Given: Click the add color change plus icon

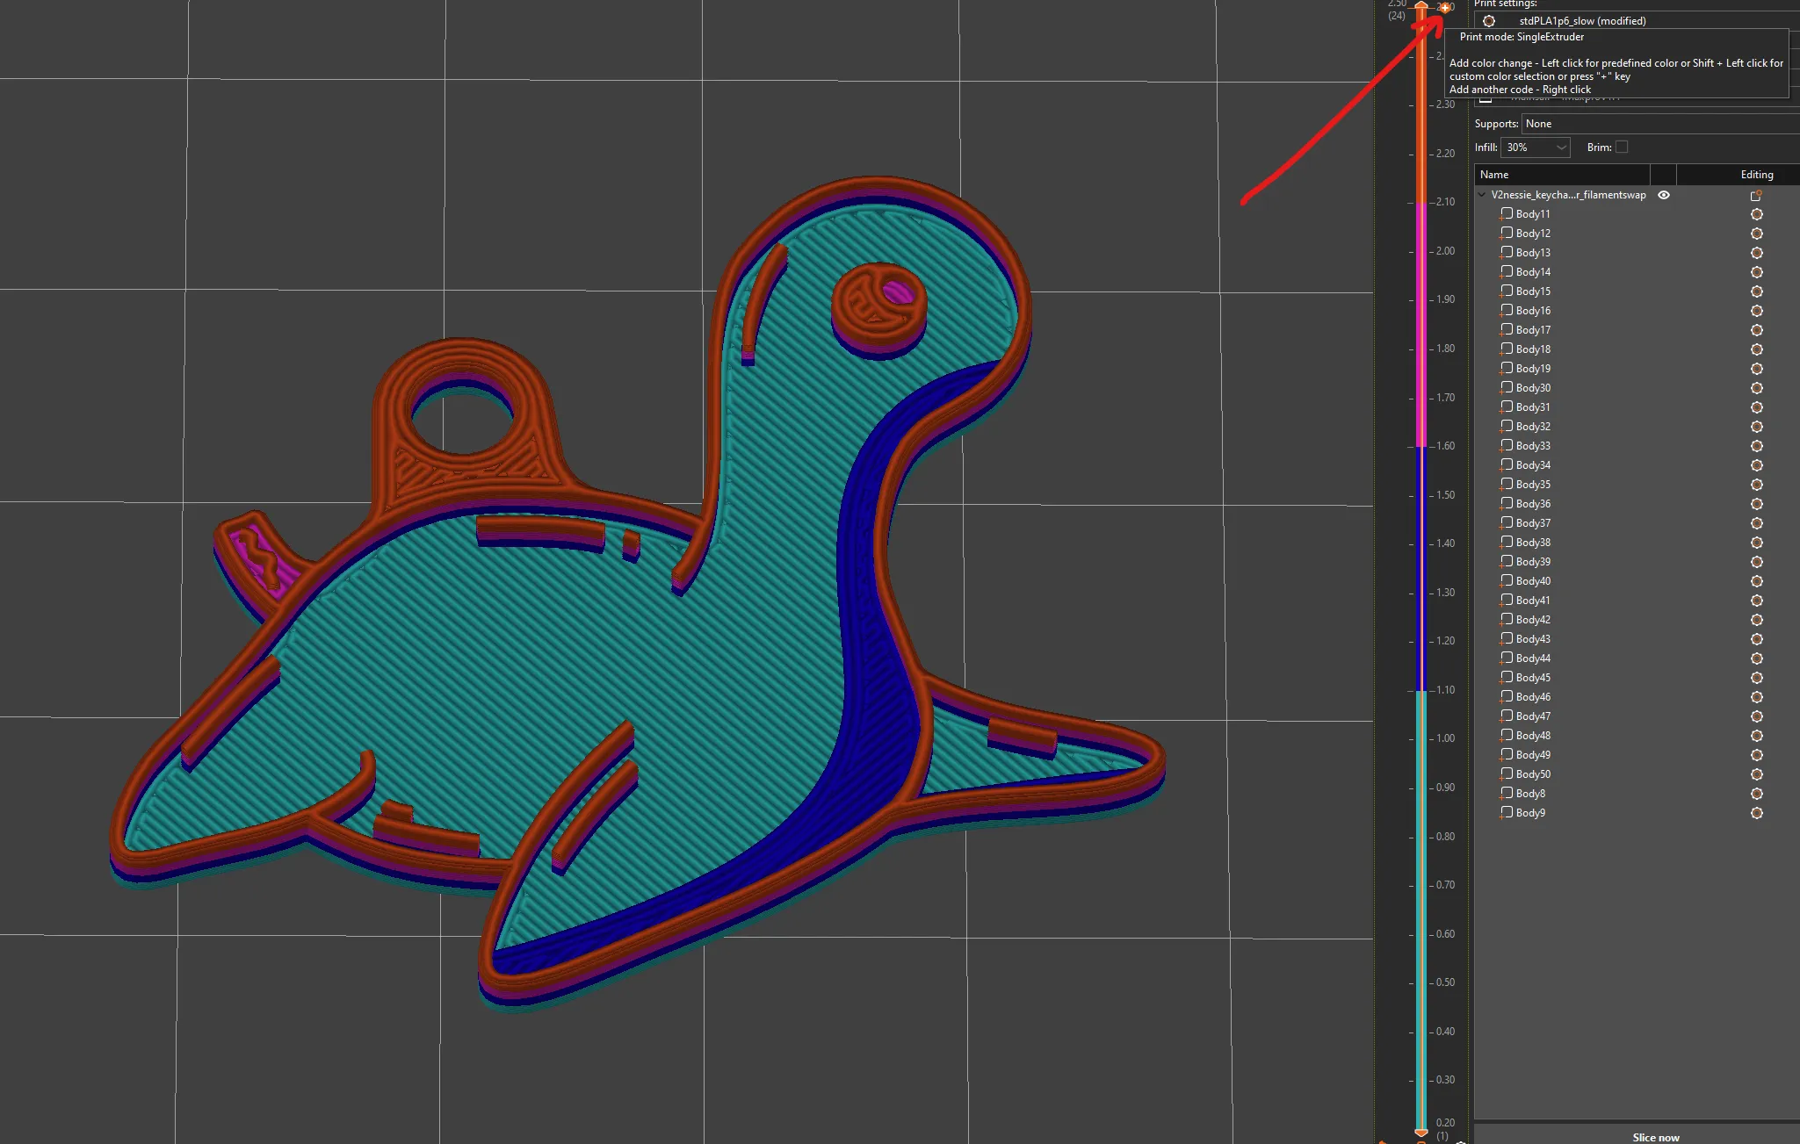Looking at the screenshot, I should coord(1444,8).
